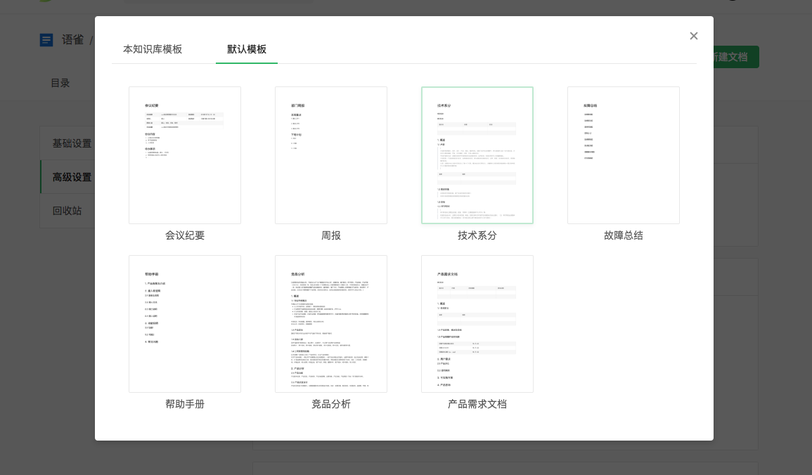Choose the 竞品分析 template
This screenshot has width=812, height=475.
pos(330,323)
